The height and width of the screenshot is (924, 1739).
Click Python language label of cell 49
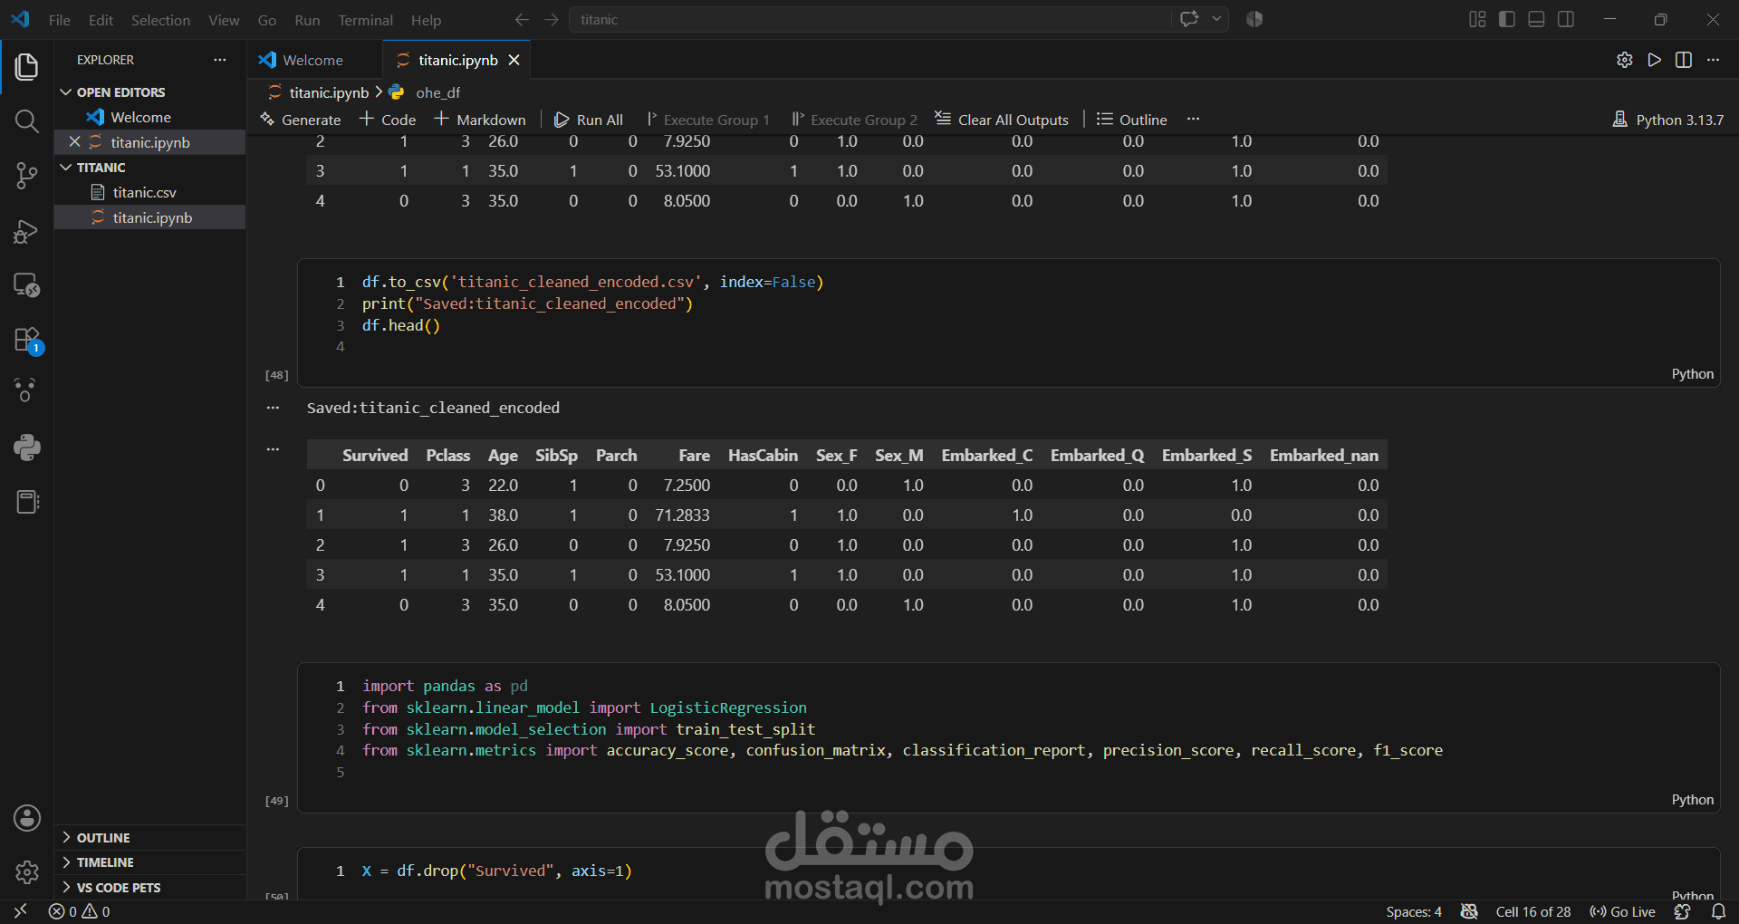point(1692,800)
